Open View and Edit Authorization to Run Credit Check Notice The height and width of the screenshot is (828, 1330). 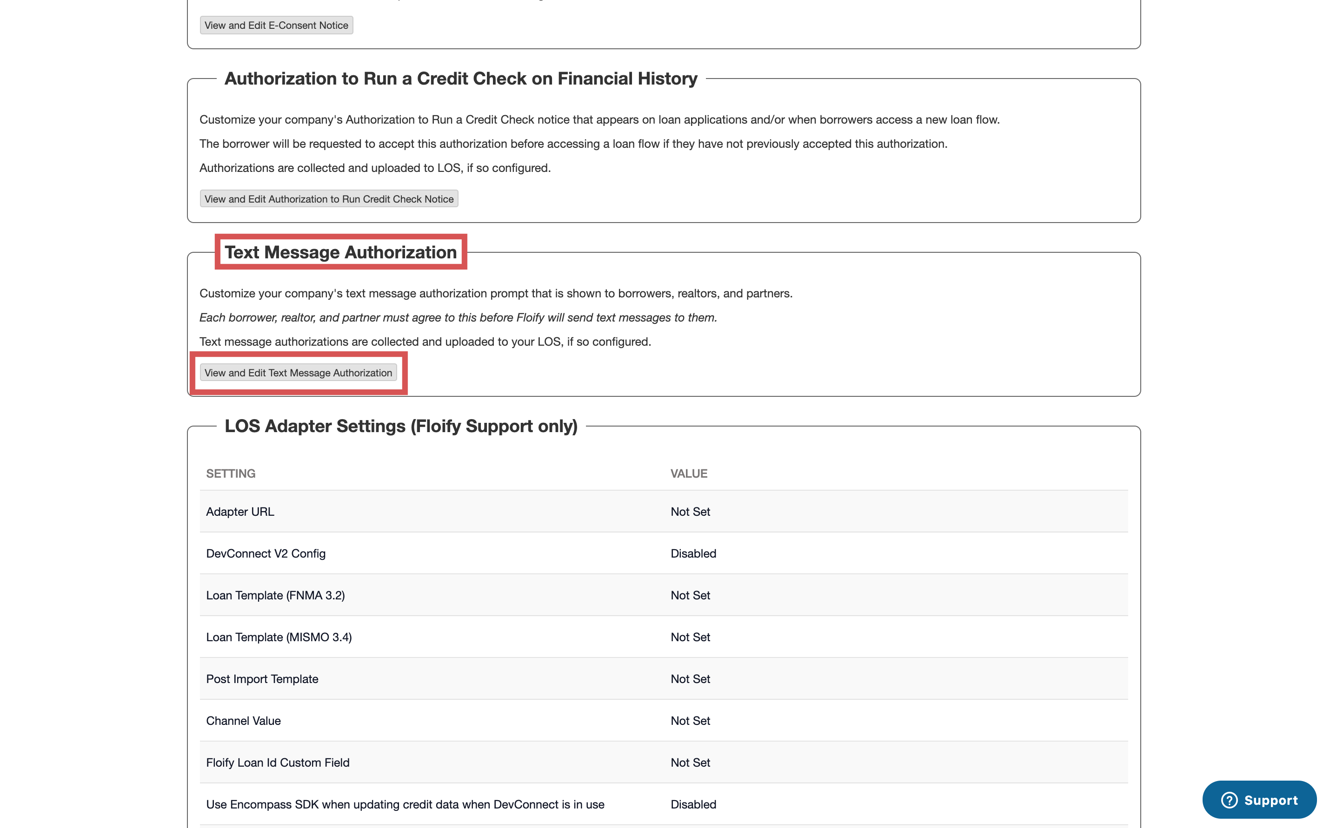(329, 199)
